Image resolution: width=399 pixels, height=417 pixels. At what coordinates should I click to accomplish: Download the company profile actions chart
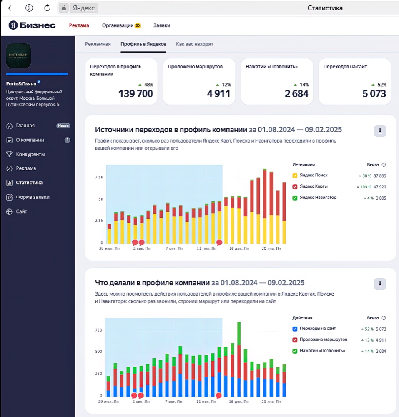point(380,284)
